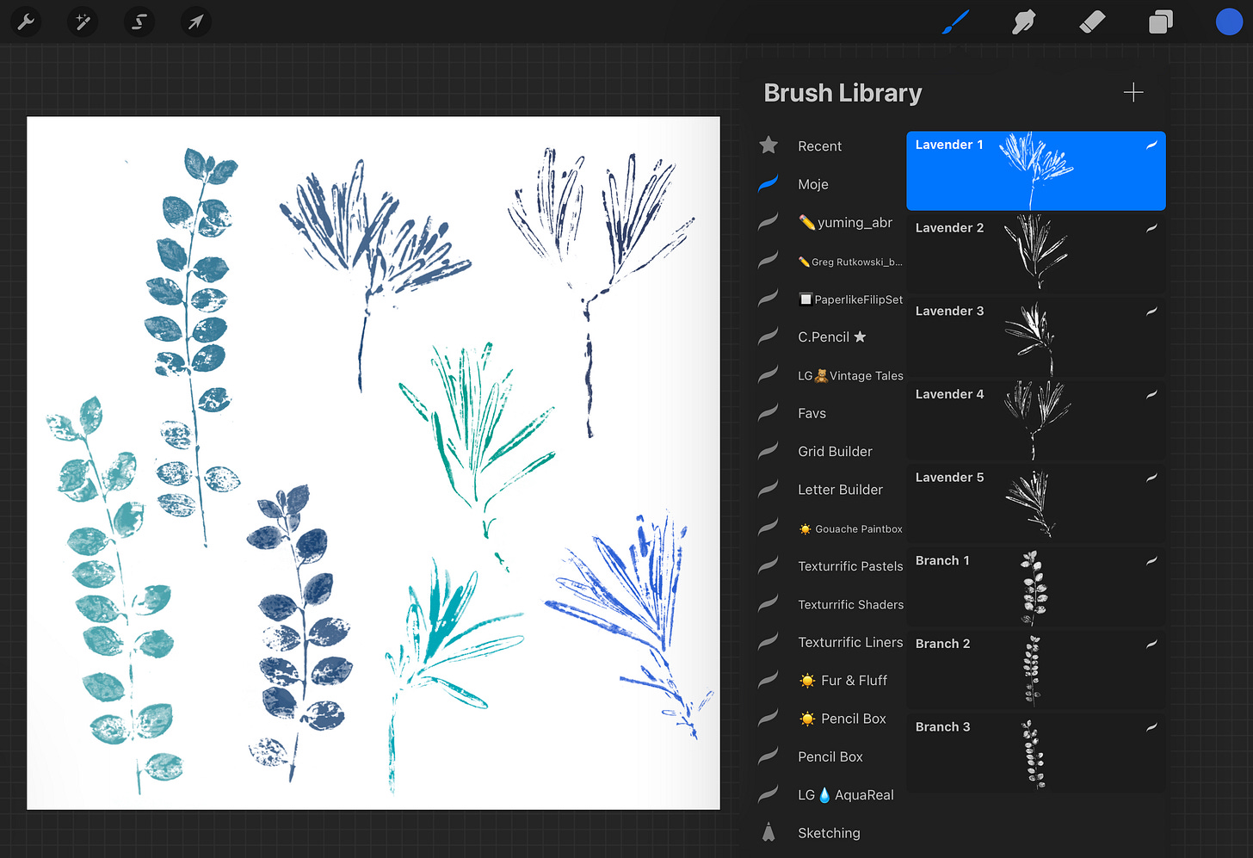Click brush stroke icon on Lavender 1 row
This screenshot has width=1253, height=858.
pyautogui.click(x=1151, y=145)
